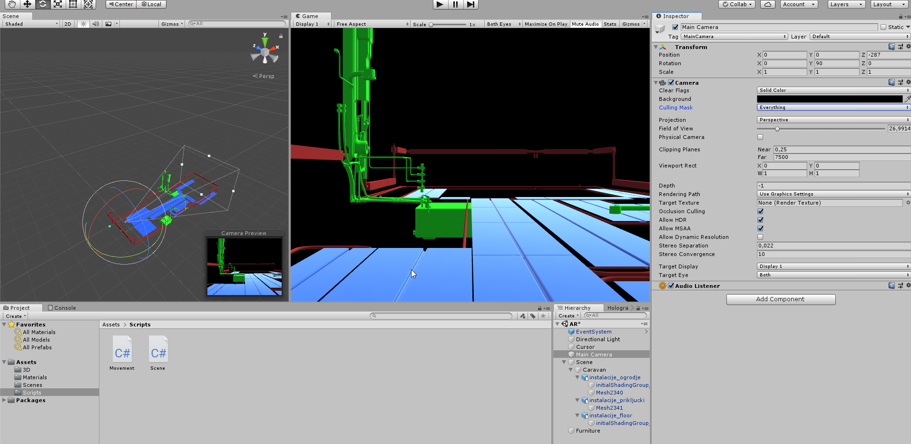Disable Occlusion Culling checkbox

pyautogui.click(x=760, y=211)
